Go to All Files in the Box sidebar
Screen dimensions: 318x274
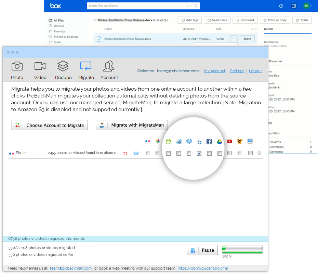coord(56,21)
